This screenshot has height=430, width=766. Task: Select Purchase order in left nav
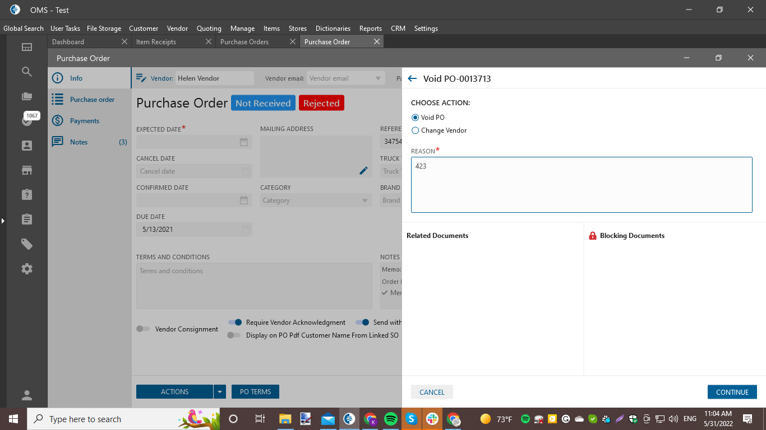coord(90,100)
